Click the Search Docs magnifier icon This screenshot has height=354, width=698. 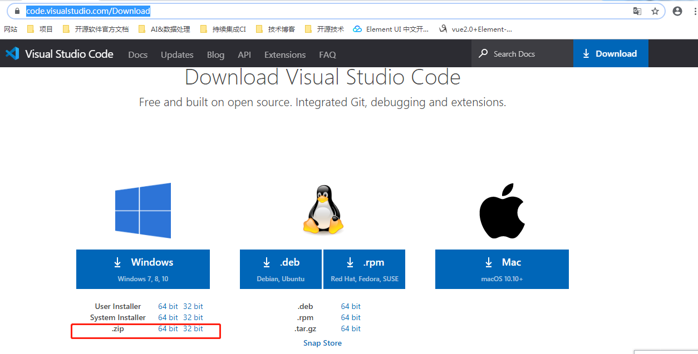(483, 54)
